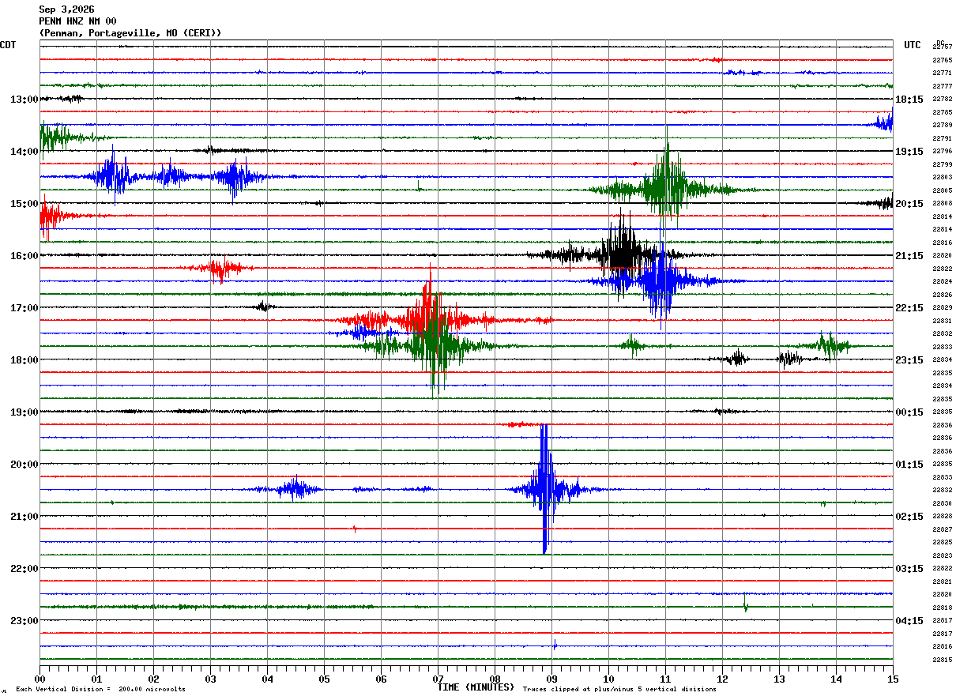Viewport: 956px width, 700px height.
Task: Click the TIME (MINUTES) axis label
Action: [x=476, y=687]
